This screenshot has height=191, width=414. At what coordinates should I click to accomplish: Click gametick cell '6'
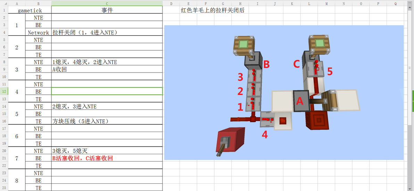click(x=17, y=136)
